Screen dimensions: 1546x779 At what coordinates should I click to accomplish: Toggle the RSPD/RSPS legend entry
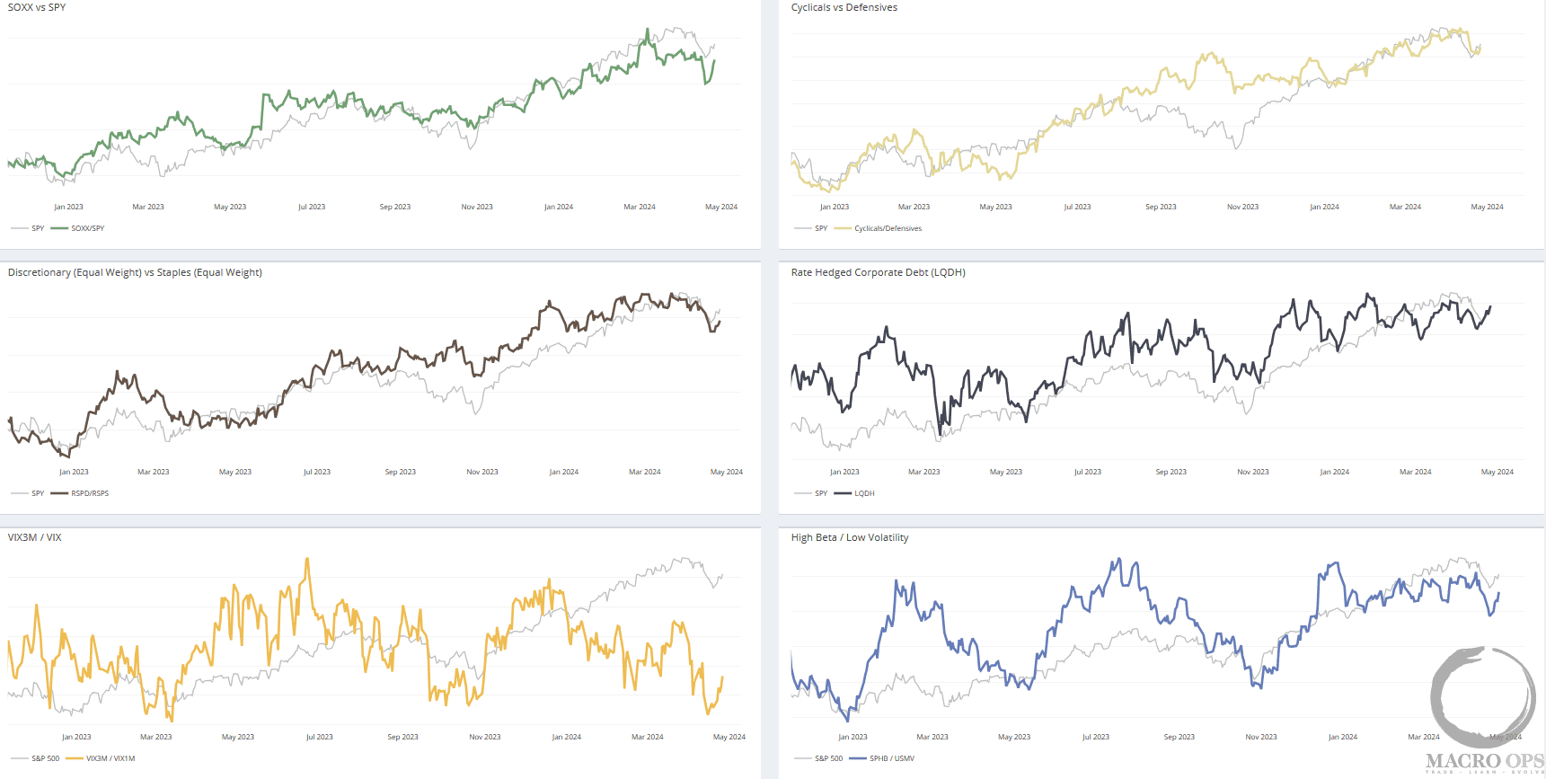90,493
